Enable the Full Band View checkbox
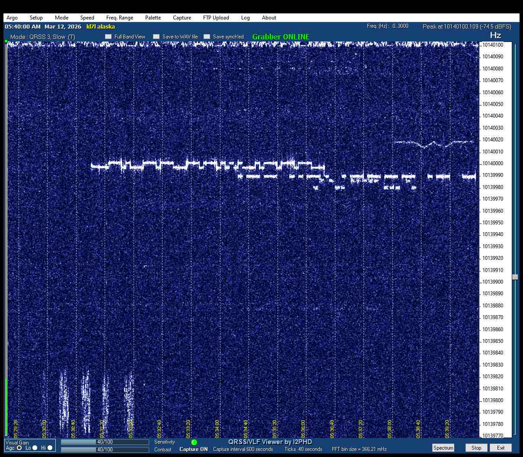Viewport: 523px width, 457px height. point(108,37)
